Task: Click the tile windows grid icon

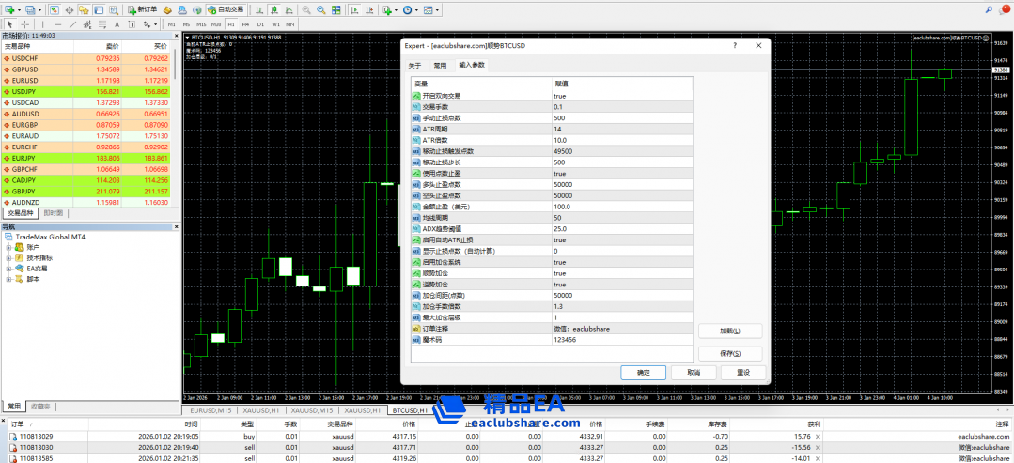Action: point(335,9)
